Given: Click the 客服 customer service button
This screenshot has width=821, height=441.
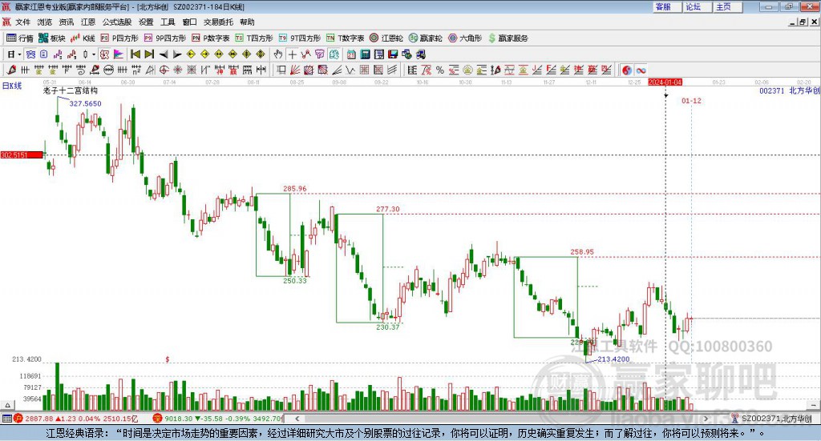Looking at the screenshot, I should click(x=667, y=6).
